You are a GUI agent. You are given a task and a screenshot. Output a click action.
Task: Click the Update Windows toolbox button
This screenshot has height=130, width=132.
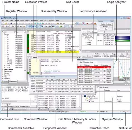(x=106, y=24)
